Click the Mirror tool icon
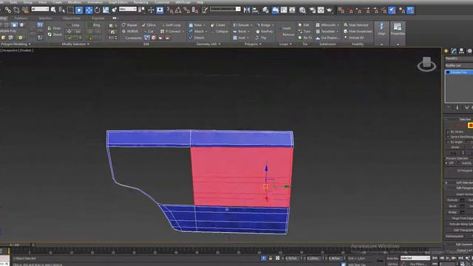The width and height of the screenshot is (473, 266). tap(247, 10)
